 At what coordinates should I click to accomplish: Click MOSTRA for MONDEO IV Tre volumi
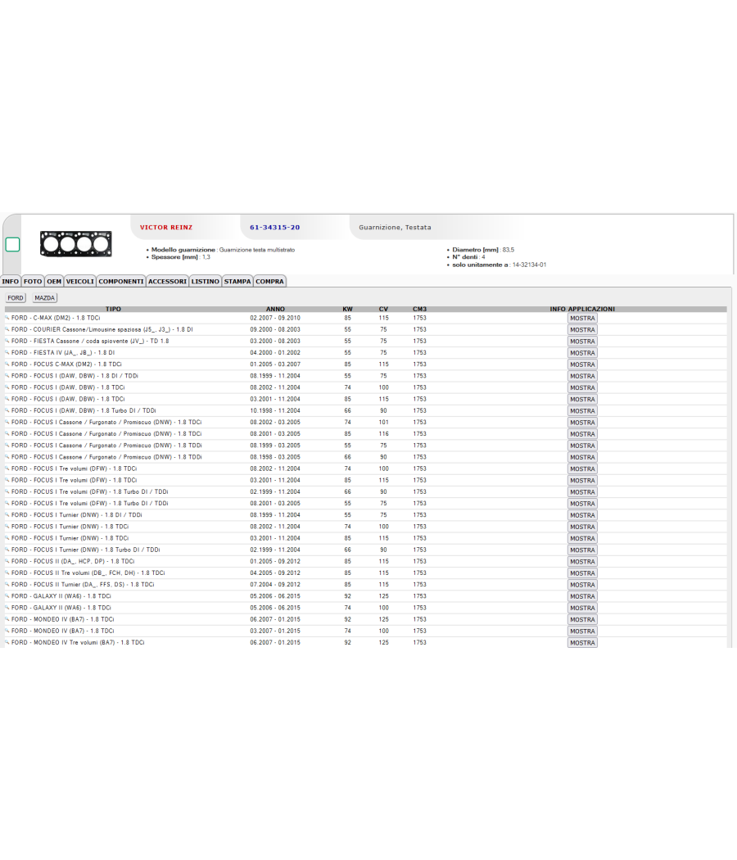[x=582, y=643]
